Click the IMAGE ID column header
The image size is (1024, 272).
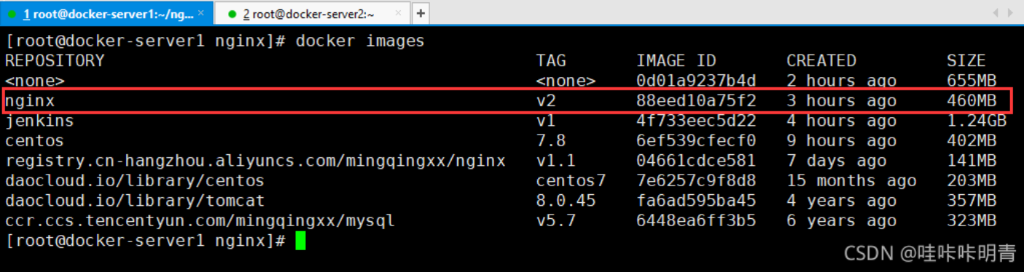pos(676,60)
